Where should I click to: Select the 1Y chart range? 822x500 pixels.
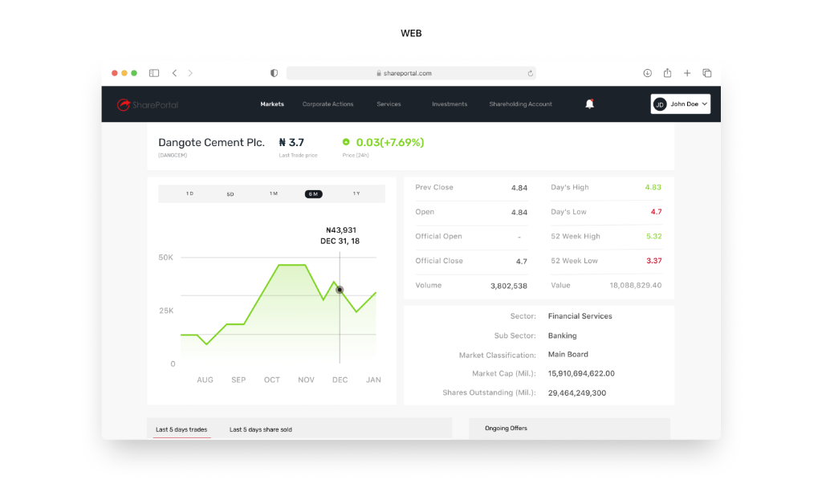tap(356, 194)
